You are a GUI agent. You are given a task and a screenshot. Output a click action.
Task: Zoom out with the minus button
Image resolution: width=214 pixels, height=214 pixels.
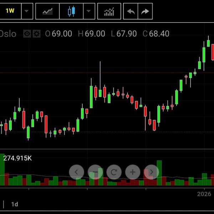(95, 172)
